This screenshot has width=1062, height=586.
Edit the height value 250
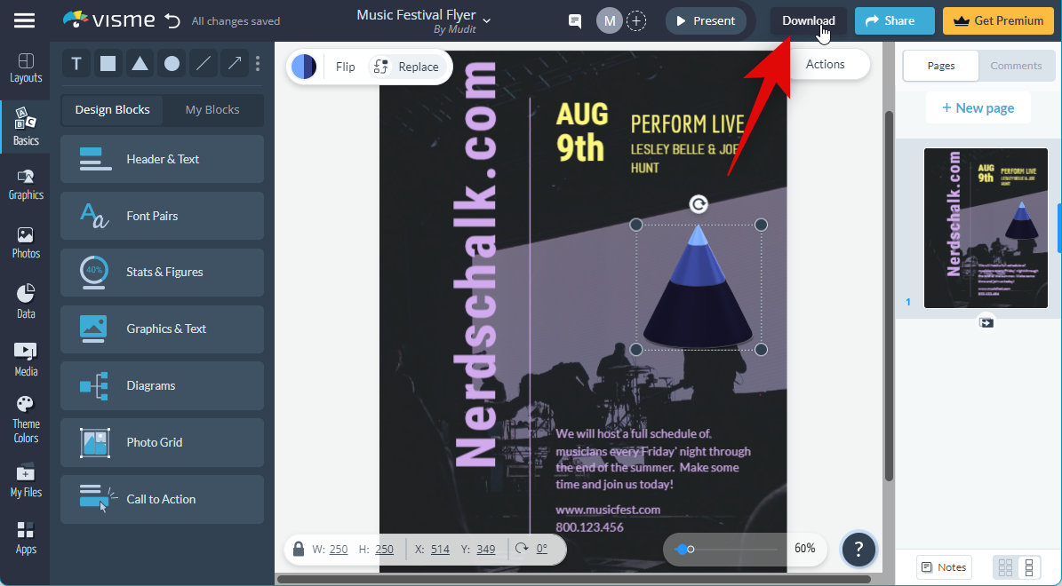click(384, 550)
